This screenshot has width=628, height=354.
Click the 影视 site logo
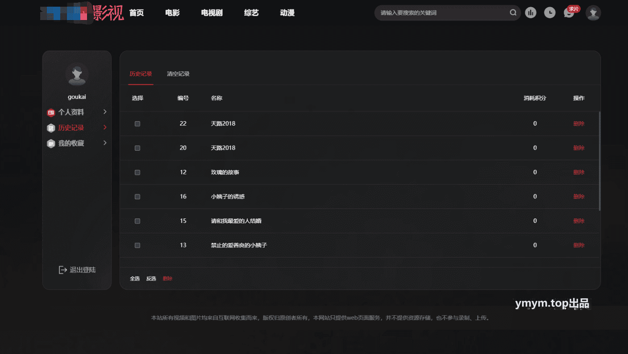tap(82, 12)
